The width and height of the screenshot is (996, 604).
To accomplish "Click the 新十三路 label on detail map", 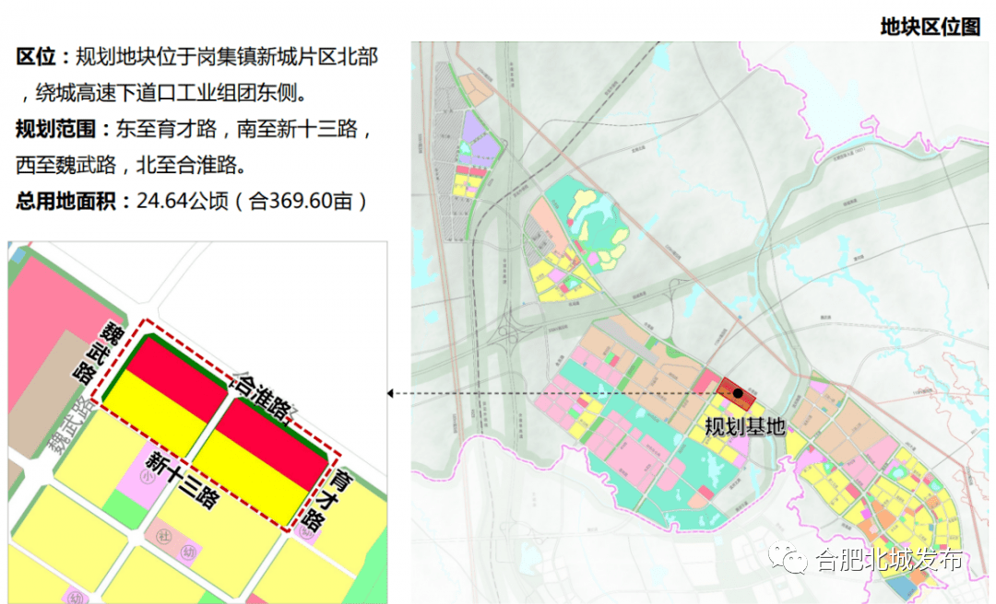I will coord(184,481).
